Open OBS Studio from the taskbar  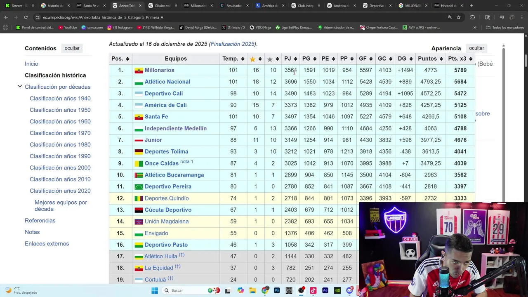(x=301, y=290)
